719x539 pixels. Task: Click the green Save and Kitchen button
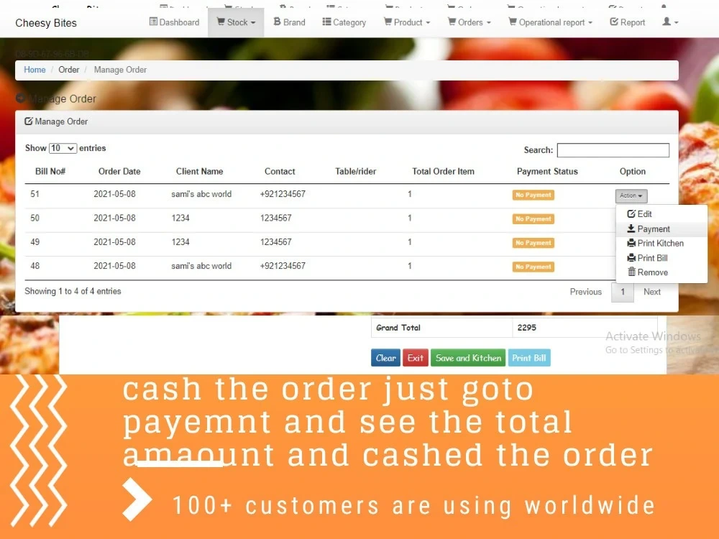click(468, 358)
